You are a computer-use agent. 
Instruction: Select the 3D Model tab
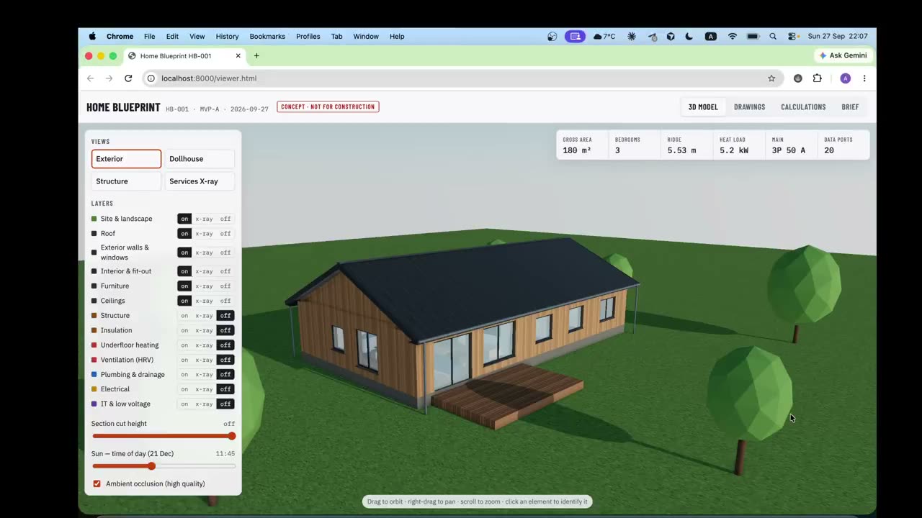(x=703, y=107)
